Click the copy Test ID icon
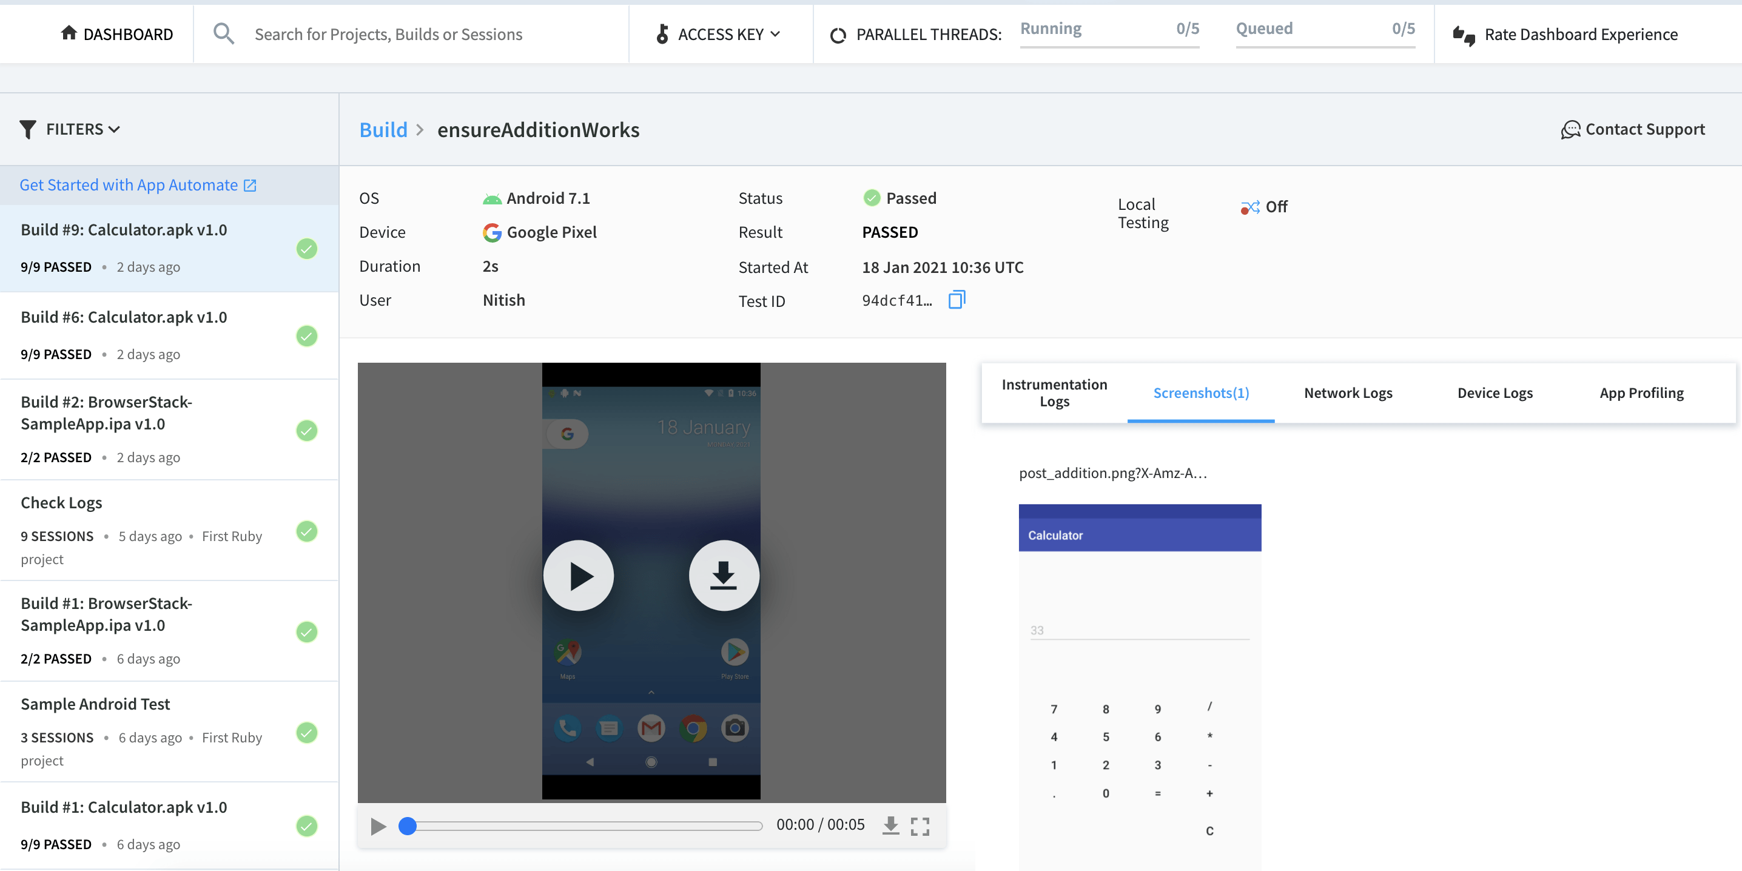The width and height of the screenshot is (1742, 871). [956, 300]
